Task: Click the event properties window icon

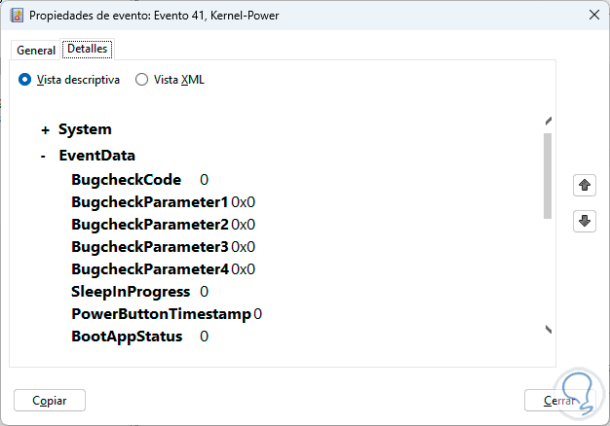Action: 17,16
